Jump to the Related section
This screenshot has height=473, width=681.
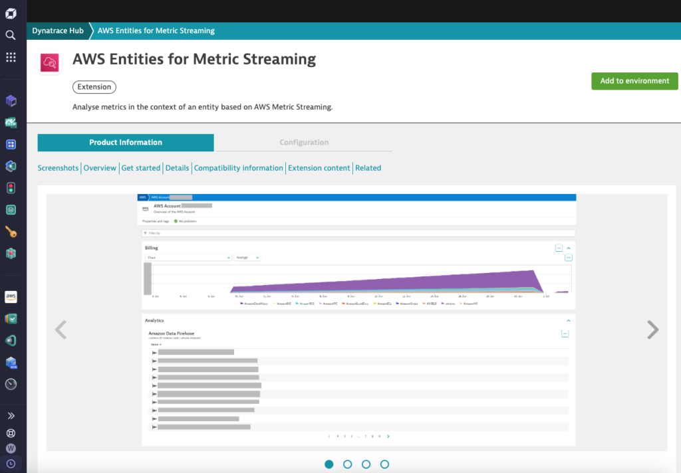coord(368,168)
